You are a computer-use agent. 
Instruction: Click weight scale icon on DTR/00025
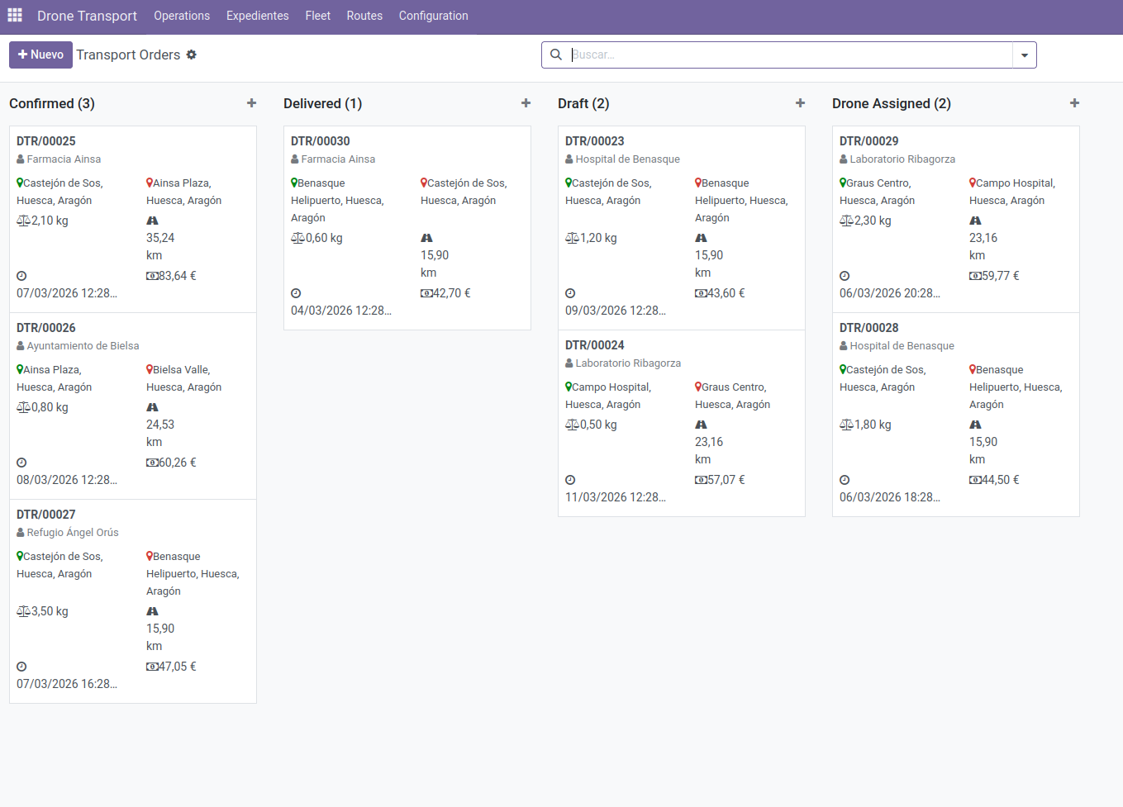[x=21, y=220]
